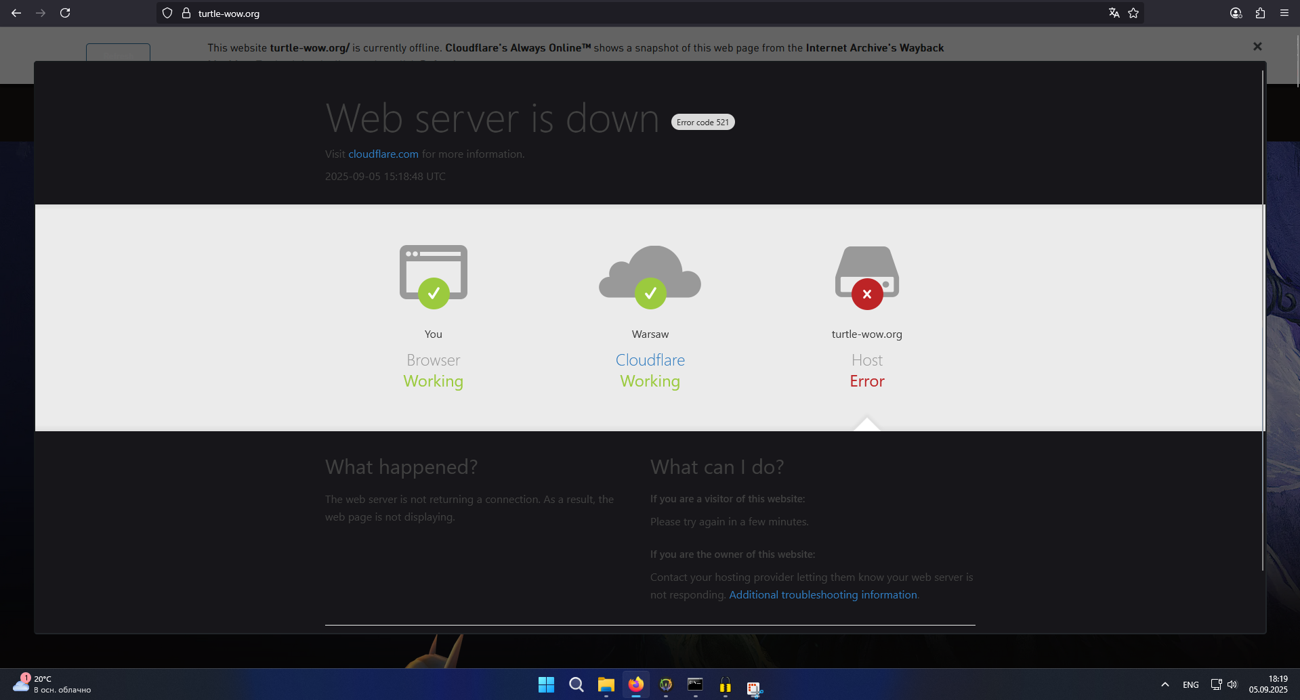Click the 2025-09-05 15:18:48 UTC timestamp
This screenshot has height=700, width=1300.
pos(385,177)
